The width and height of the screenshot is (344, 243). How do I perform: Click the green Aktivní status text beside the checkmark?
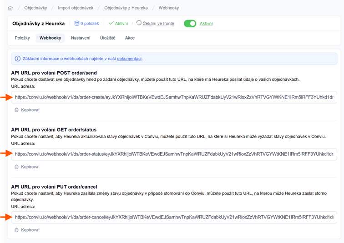coord(121,24)
